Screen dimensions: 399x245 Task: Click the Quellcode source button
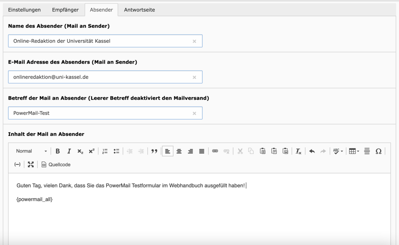pos(56,165)
